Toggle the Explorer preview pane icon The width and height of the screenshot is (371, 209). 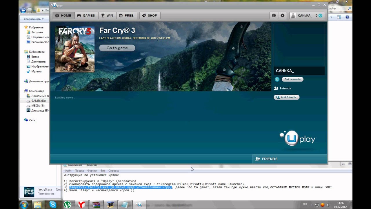pyautogui.click(x=339, y=17)
